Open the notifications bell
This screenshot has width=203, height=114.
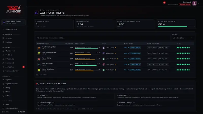click(164, 3)
